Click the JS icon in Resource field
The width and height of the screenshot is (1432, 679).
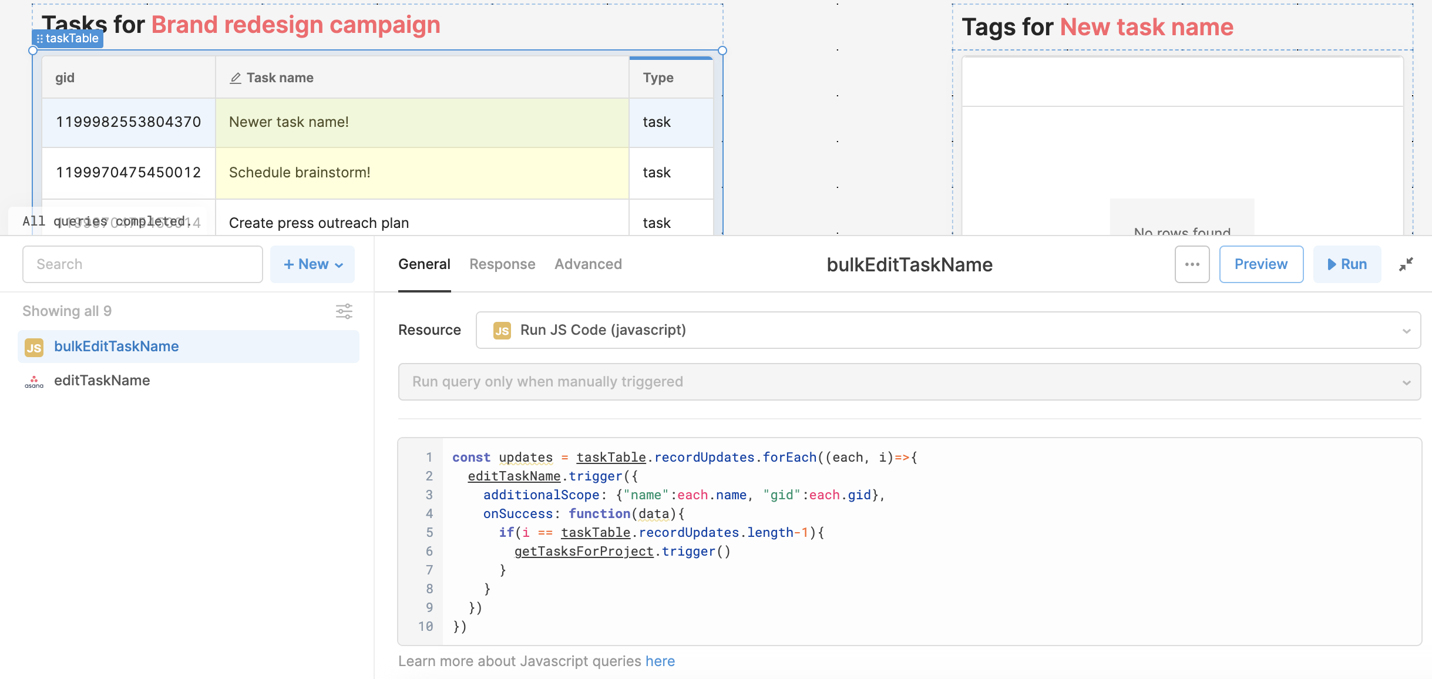[x=502, y=331]
